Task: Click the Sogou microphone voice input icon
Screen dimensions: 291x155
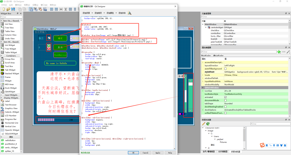Action: tap(274, 145)
